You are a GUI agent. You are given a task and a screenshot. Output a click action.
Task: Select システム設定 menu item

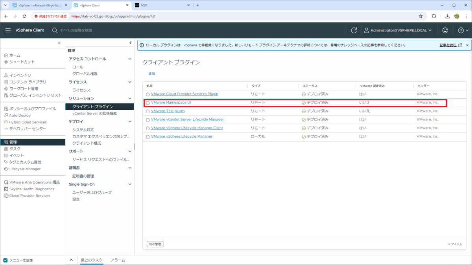tap(83, 130)
